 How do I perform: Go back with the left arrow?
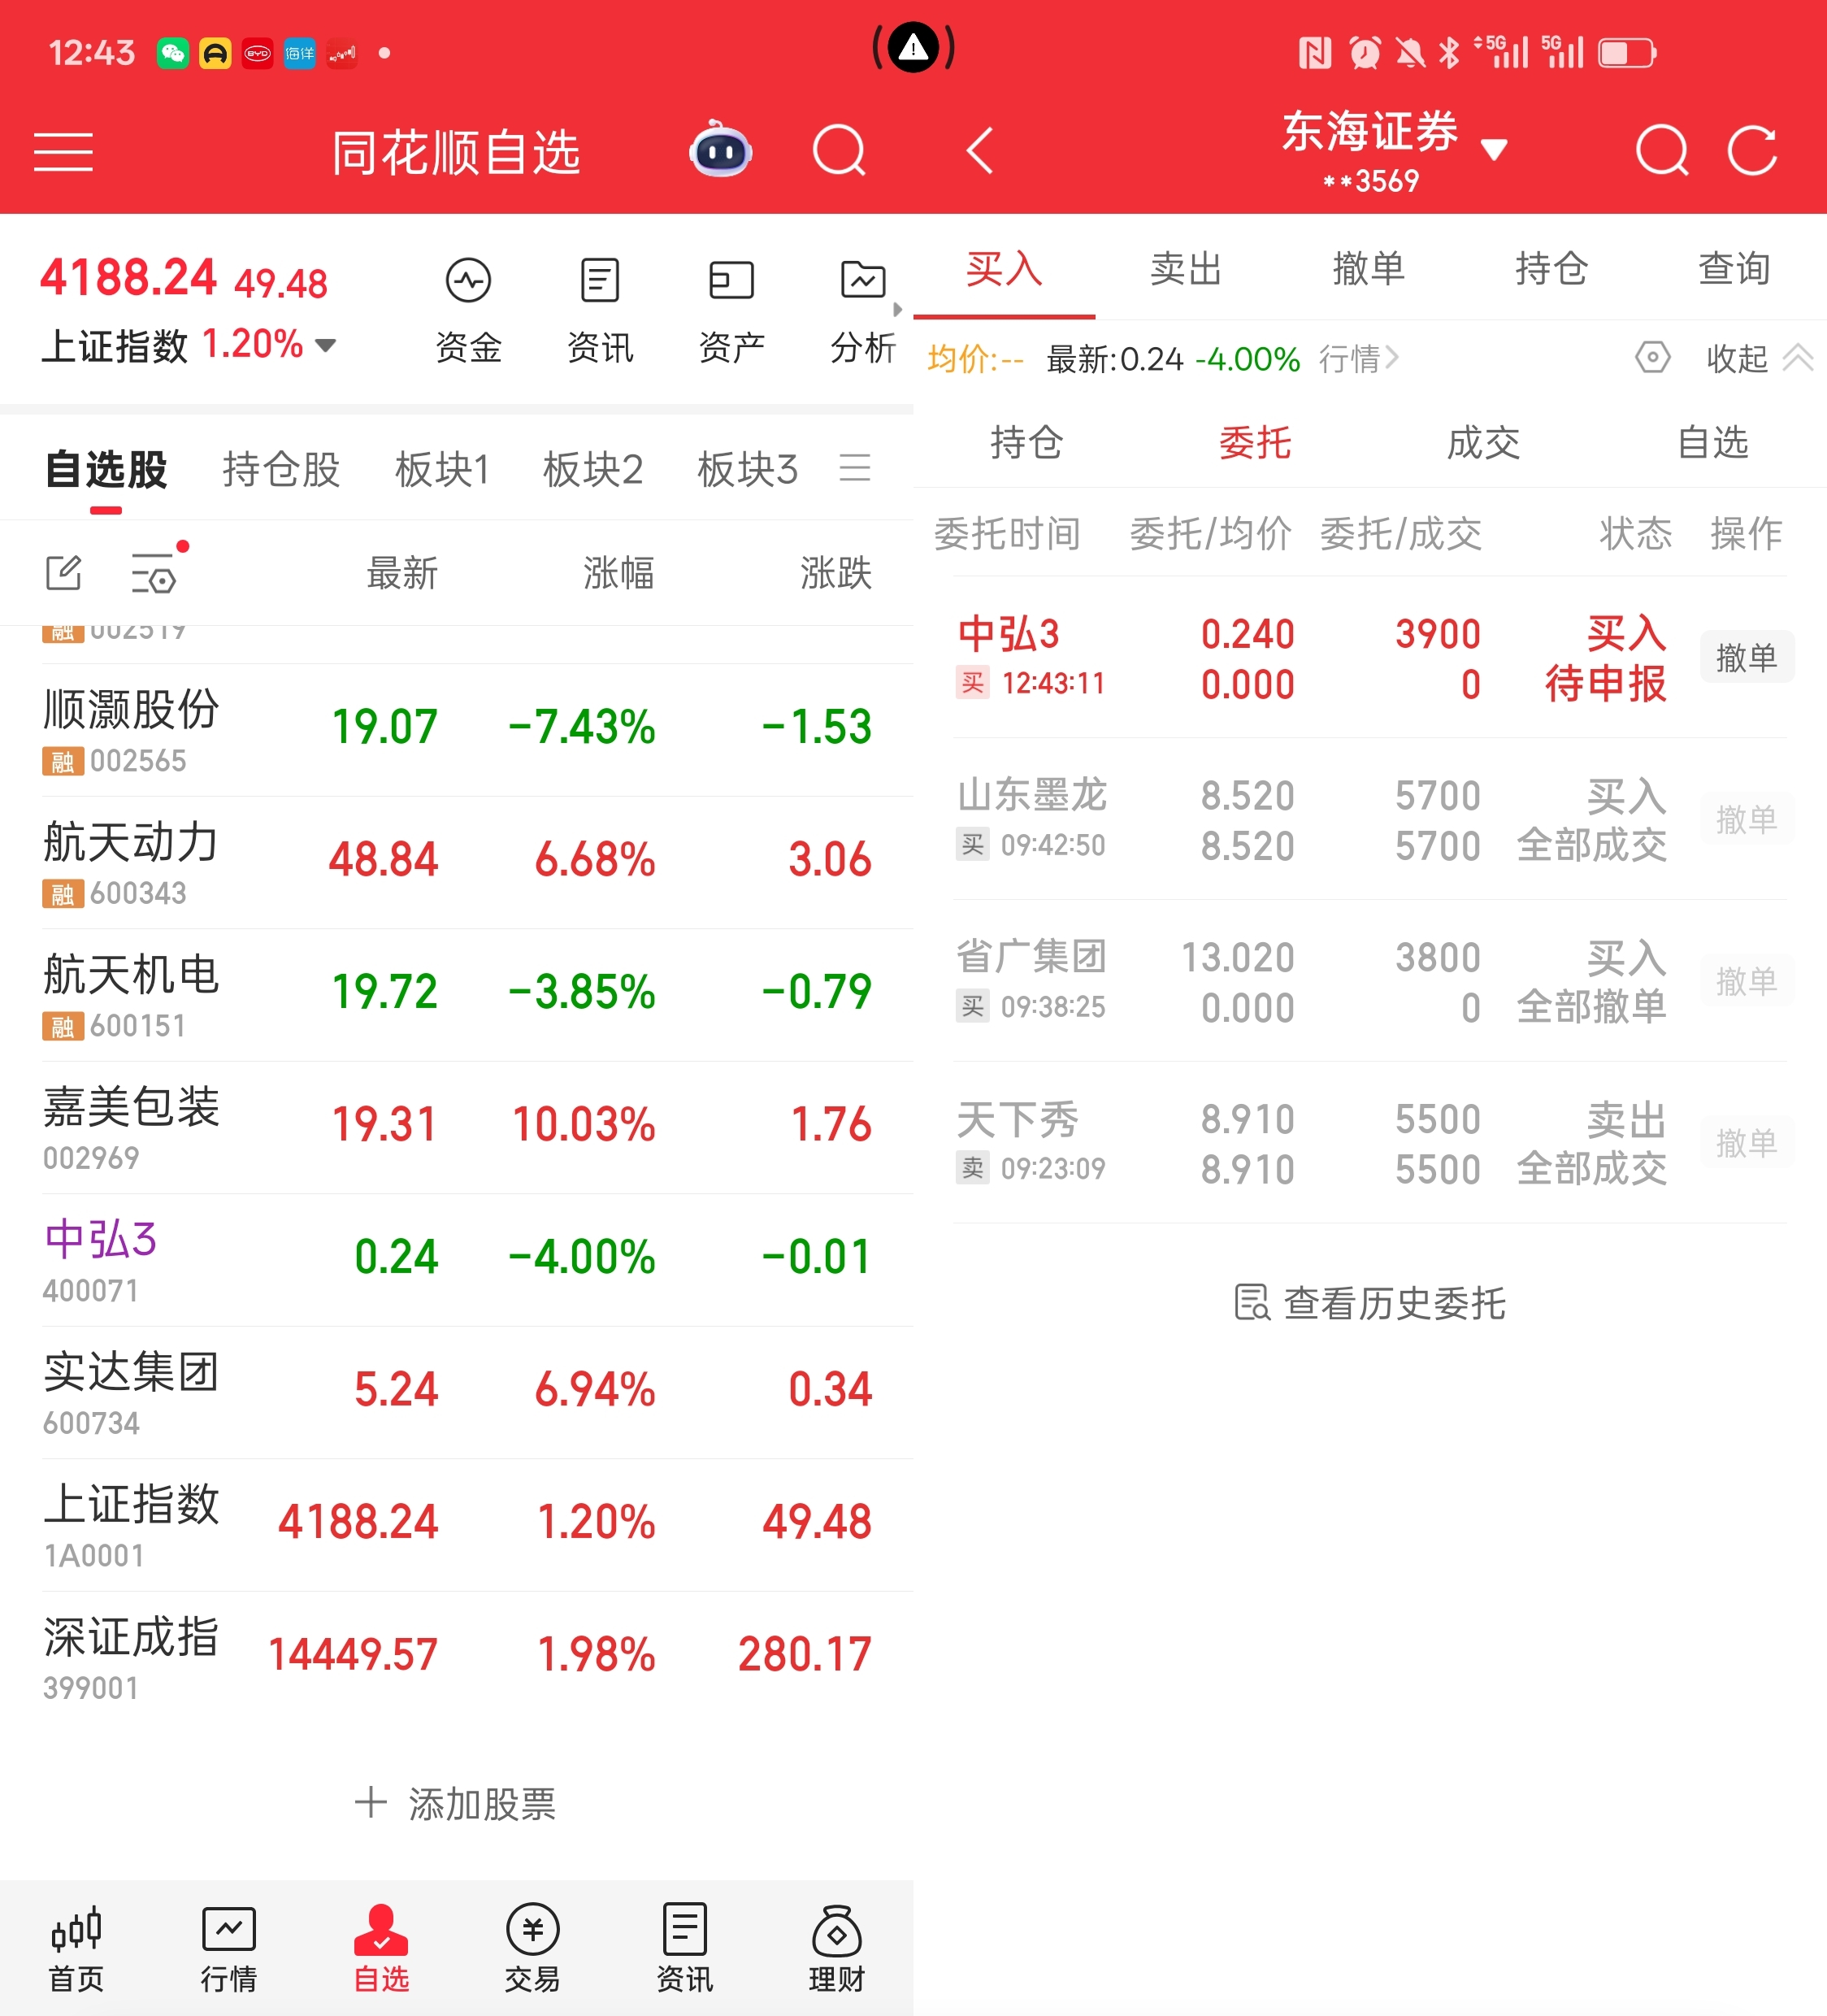[x=980, y=151]
